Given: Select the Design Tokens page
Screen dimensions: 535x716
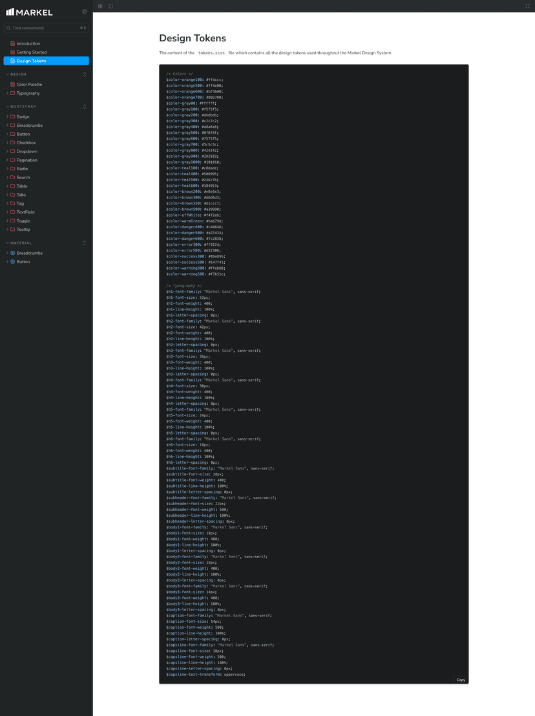Looking at the screenshot, I should 46,61.
